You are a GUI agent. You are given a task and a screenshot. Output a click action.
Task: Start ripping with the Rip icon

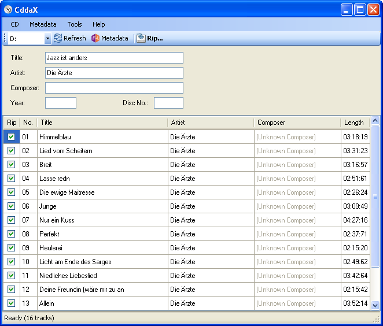point(141,38)
